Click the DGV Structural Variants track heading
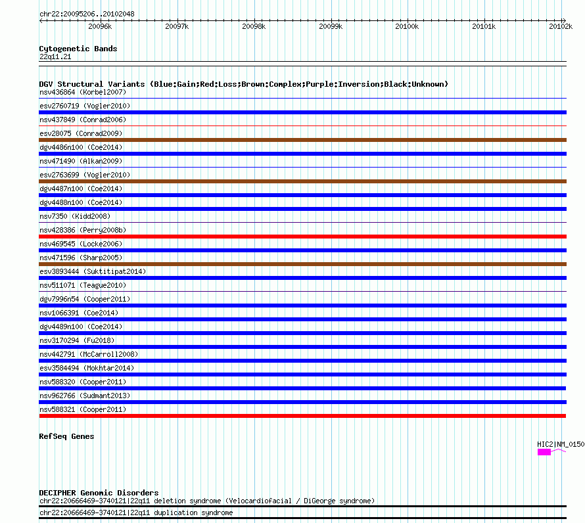Screen dimensions: 585x523 tap(244, 84)
